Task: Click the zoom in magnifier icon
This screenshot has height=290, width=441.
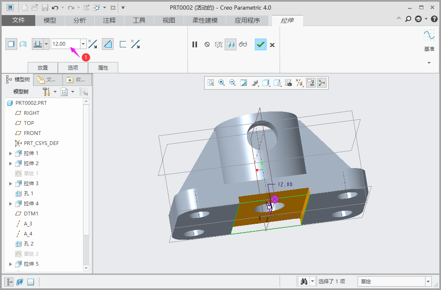Action: click(222, 83)
